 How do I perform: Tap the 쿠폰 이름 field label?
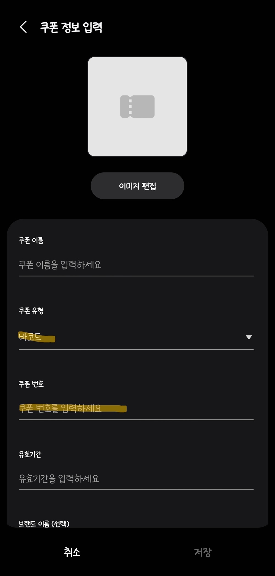(31, 241)
